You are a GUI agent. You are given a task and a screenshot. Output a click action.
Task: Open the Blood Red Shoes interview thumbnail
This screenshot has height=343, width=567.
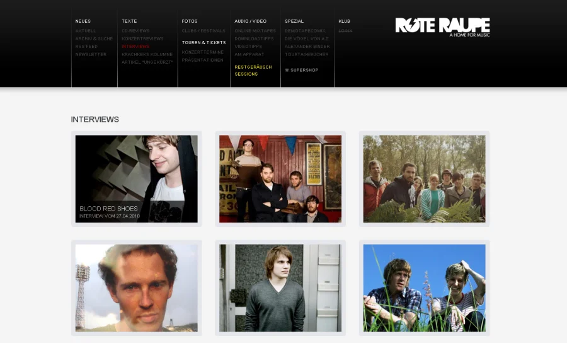[136, 178]
